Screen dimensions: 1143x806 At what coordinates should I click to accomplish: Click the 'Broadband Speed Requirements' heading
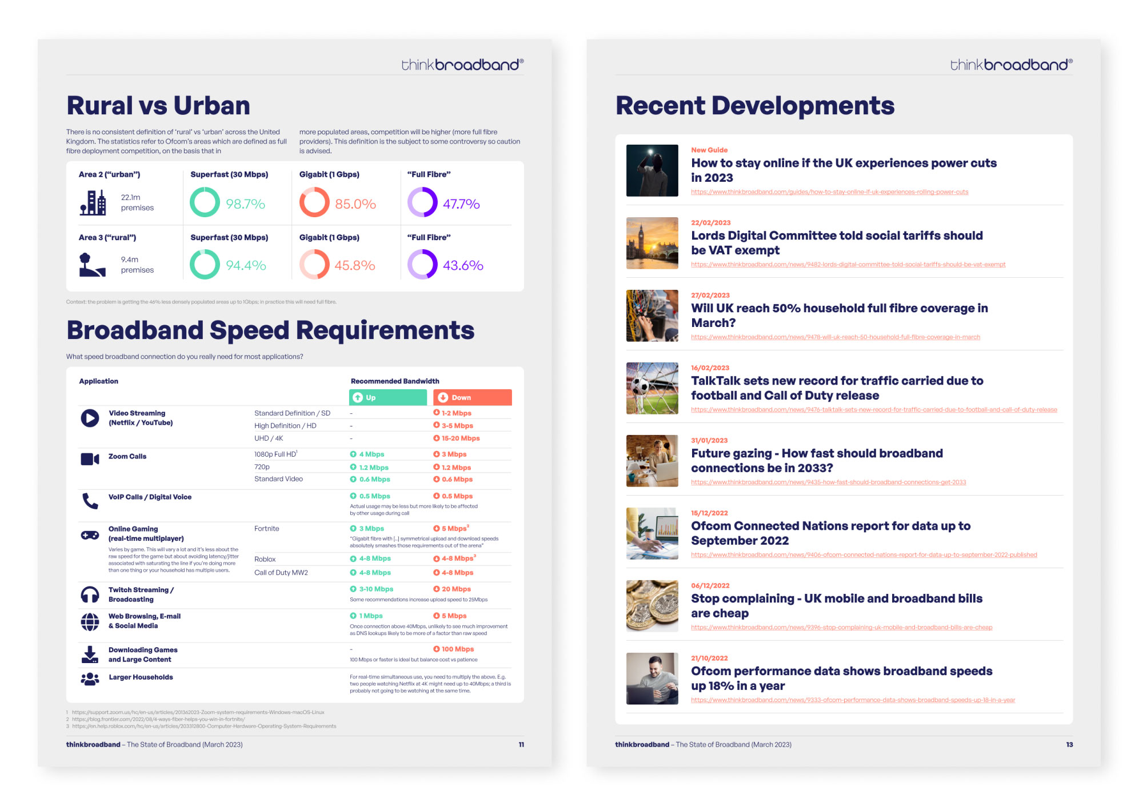270,330
